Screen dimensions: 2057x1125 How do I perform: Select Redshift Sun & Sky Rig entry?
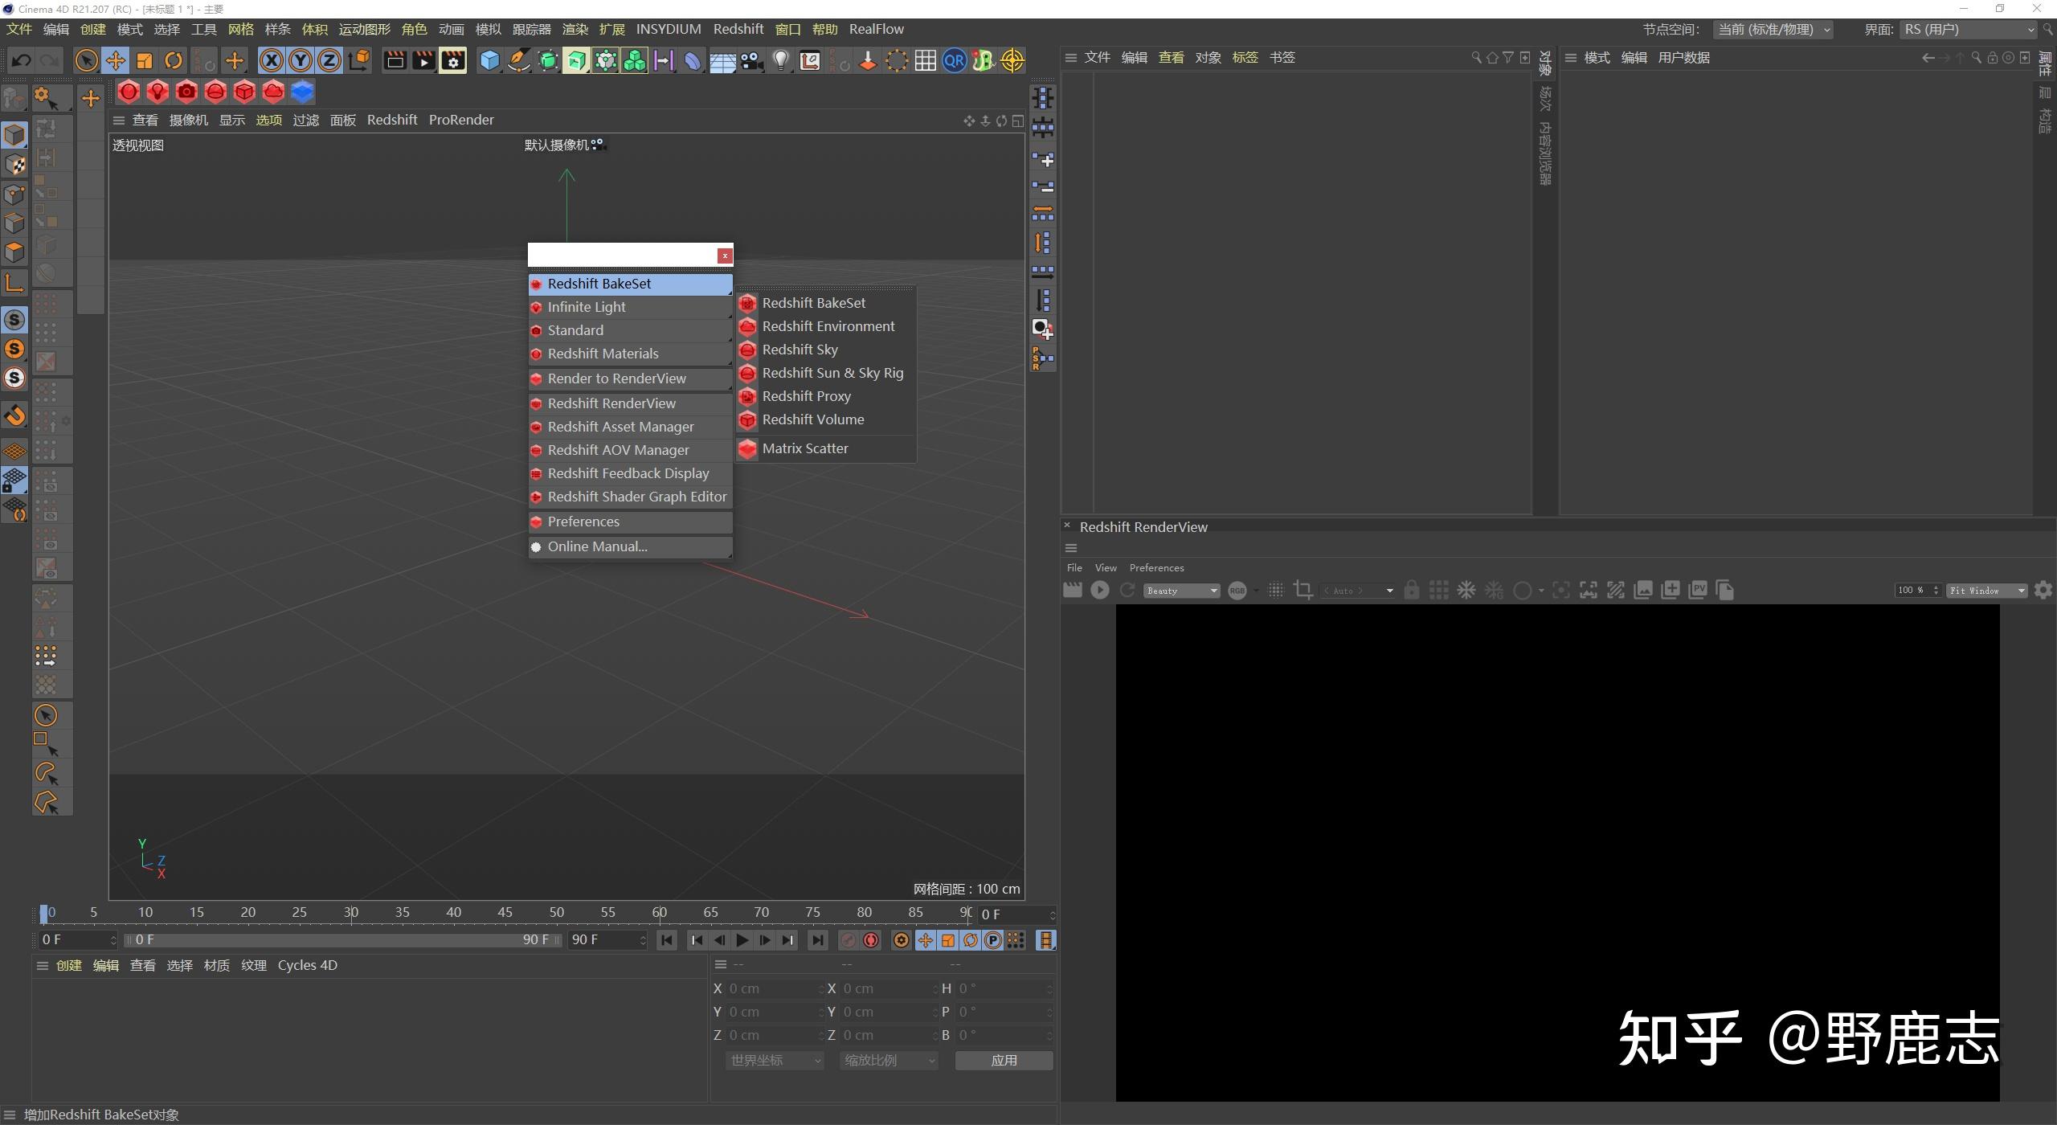coord(832,373)
